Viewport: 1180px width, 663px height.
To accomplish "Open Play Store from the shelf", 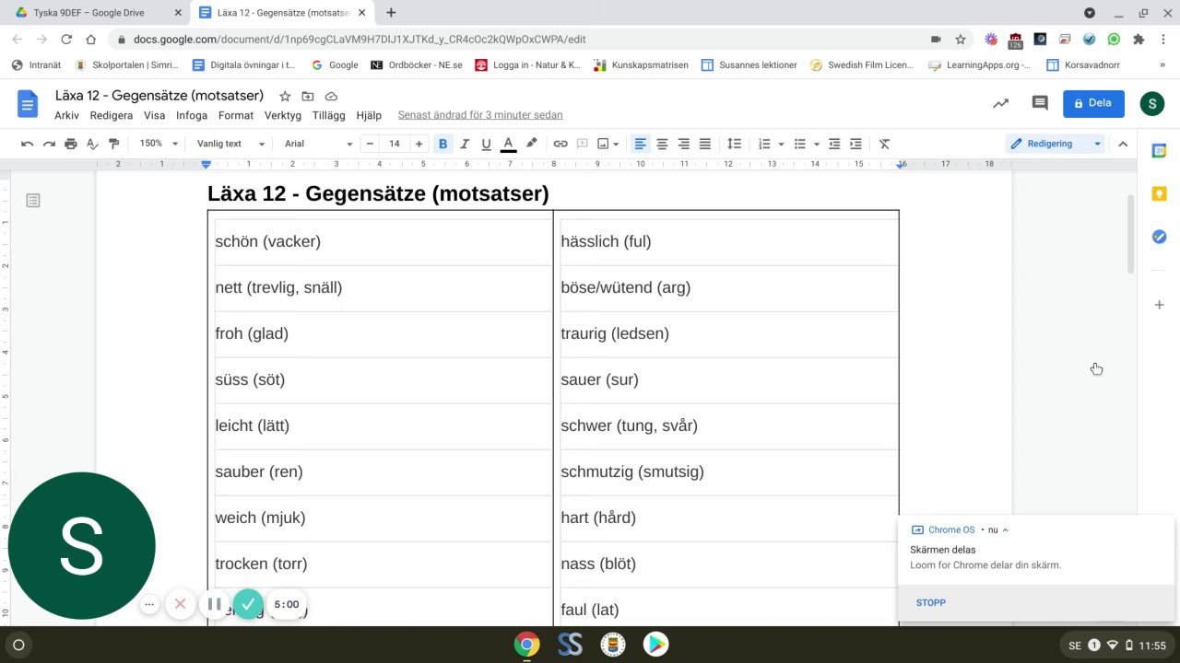I will tap(655, 645).
